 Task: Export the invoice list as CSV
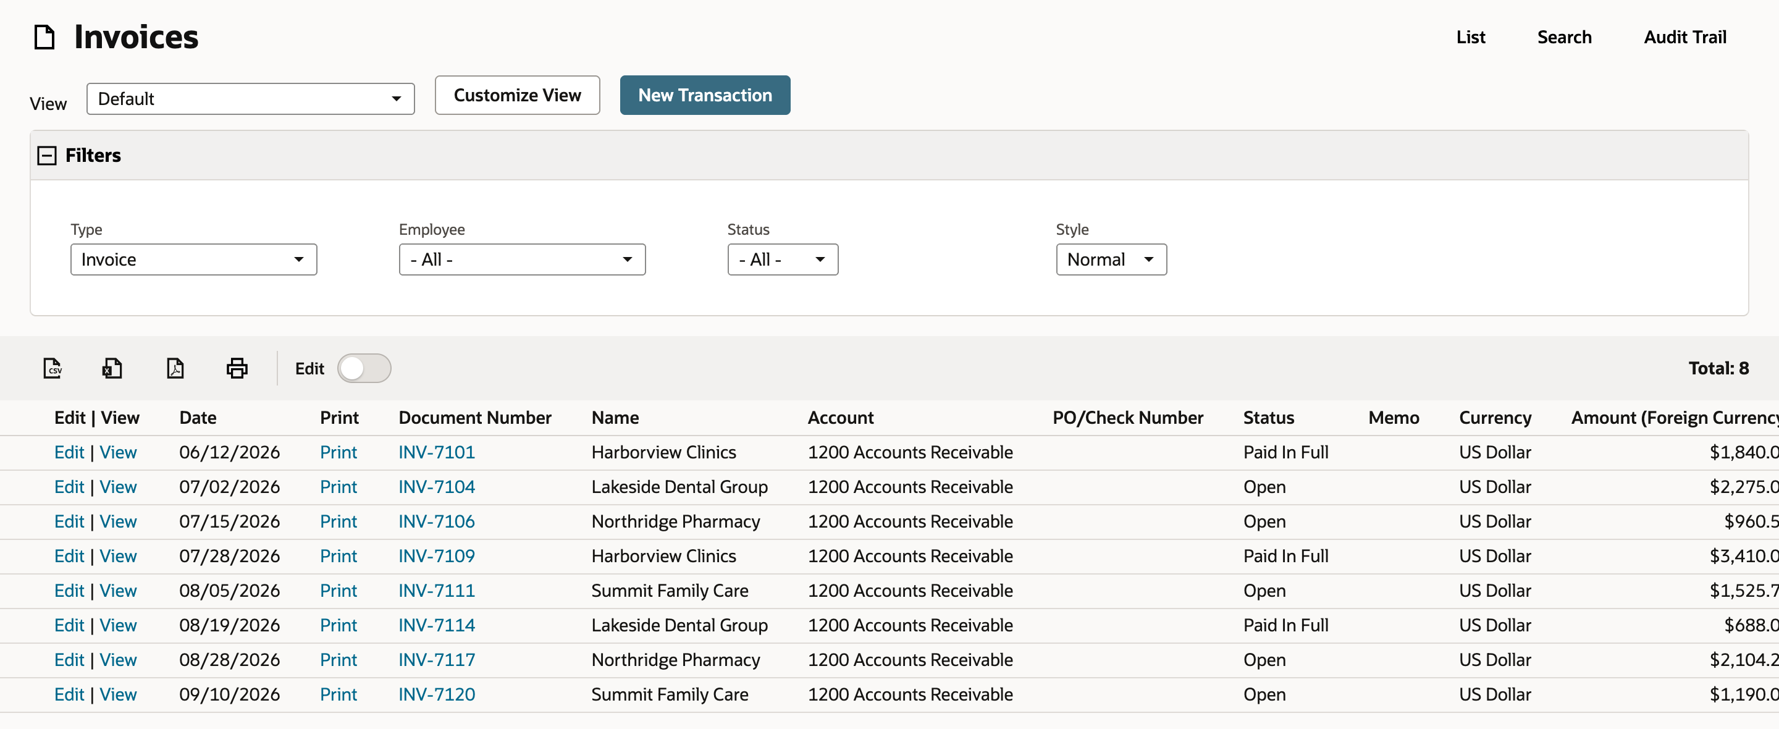click(x=53, y=368)
